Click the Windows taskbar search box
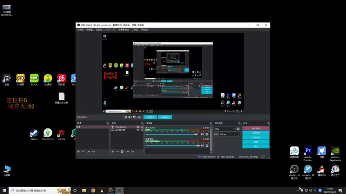Screen dimensions: 346x194 40,190
